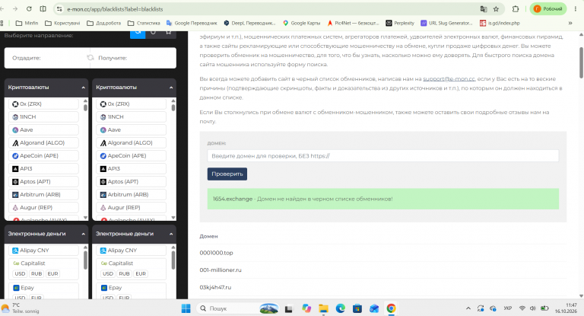Choose RUB under give-side Capitalist

click(x=36, y=274)
